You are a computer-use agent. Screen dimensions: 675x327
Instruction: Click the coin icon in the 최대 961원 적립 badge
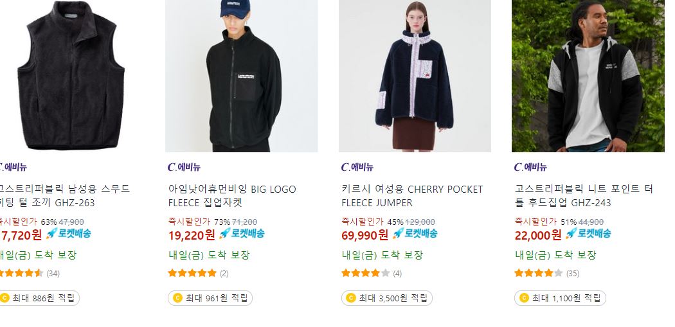[x=177, y=297]
